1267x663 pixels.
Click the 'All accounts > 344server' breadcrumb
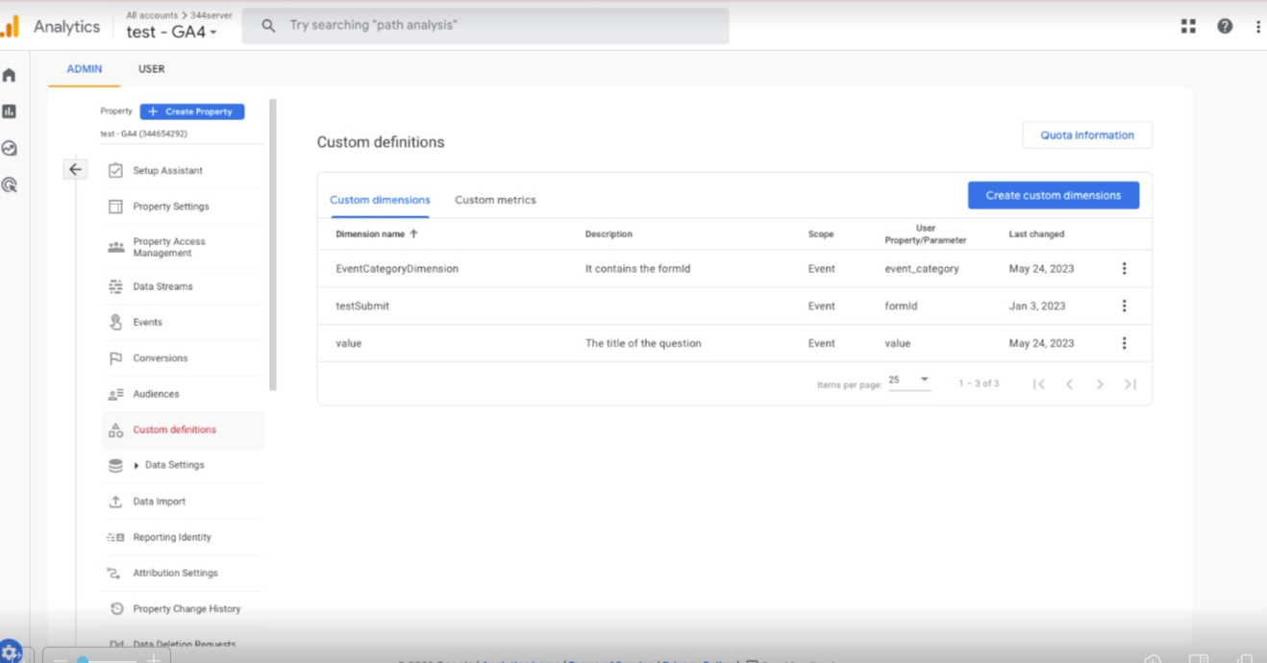pos(179,15)
